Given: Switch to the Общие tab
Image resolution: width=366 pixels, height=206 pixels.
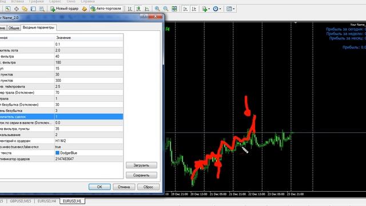Looking at the screenshot, I should 14,28.
